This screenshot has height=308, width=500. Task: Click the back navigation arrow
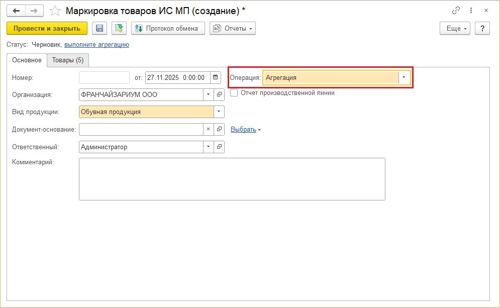pyautogui.click(x=17, y=11)
